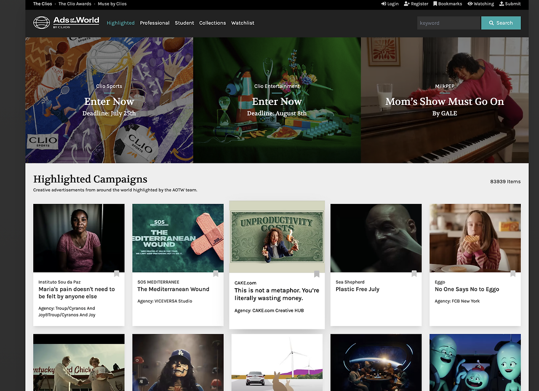This screenshot has width=539, height=391.
Task: Bookmark the Plastic Free July card
Action: [414, 274]
